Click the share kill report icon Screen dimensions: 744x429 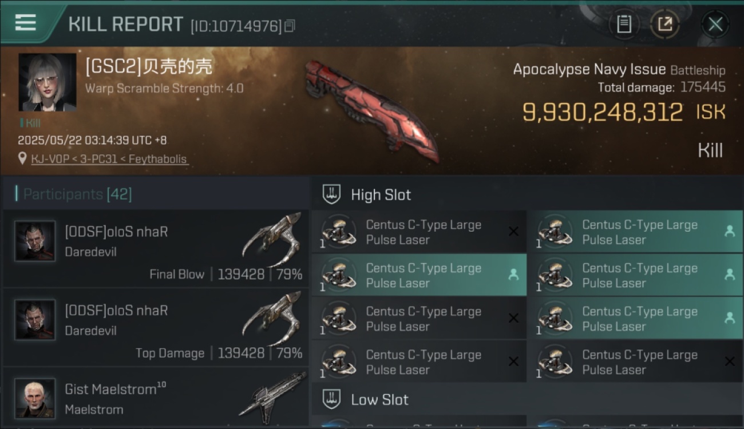(x=664, y=24)
